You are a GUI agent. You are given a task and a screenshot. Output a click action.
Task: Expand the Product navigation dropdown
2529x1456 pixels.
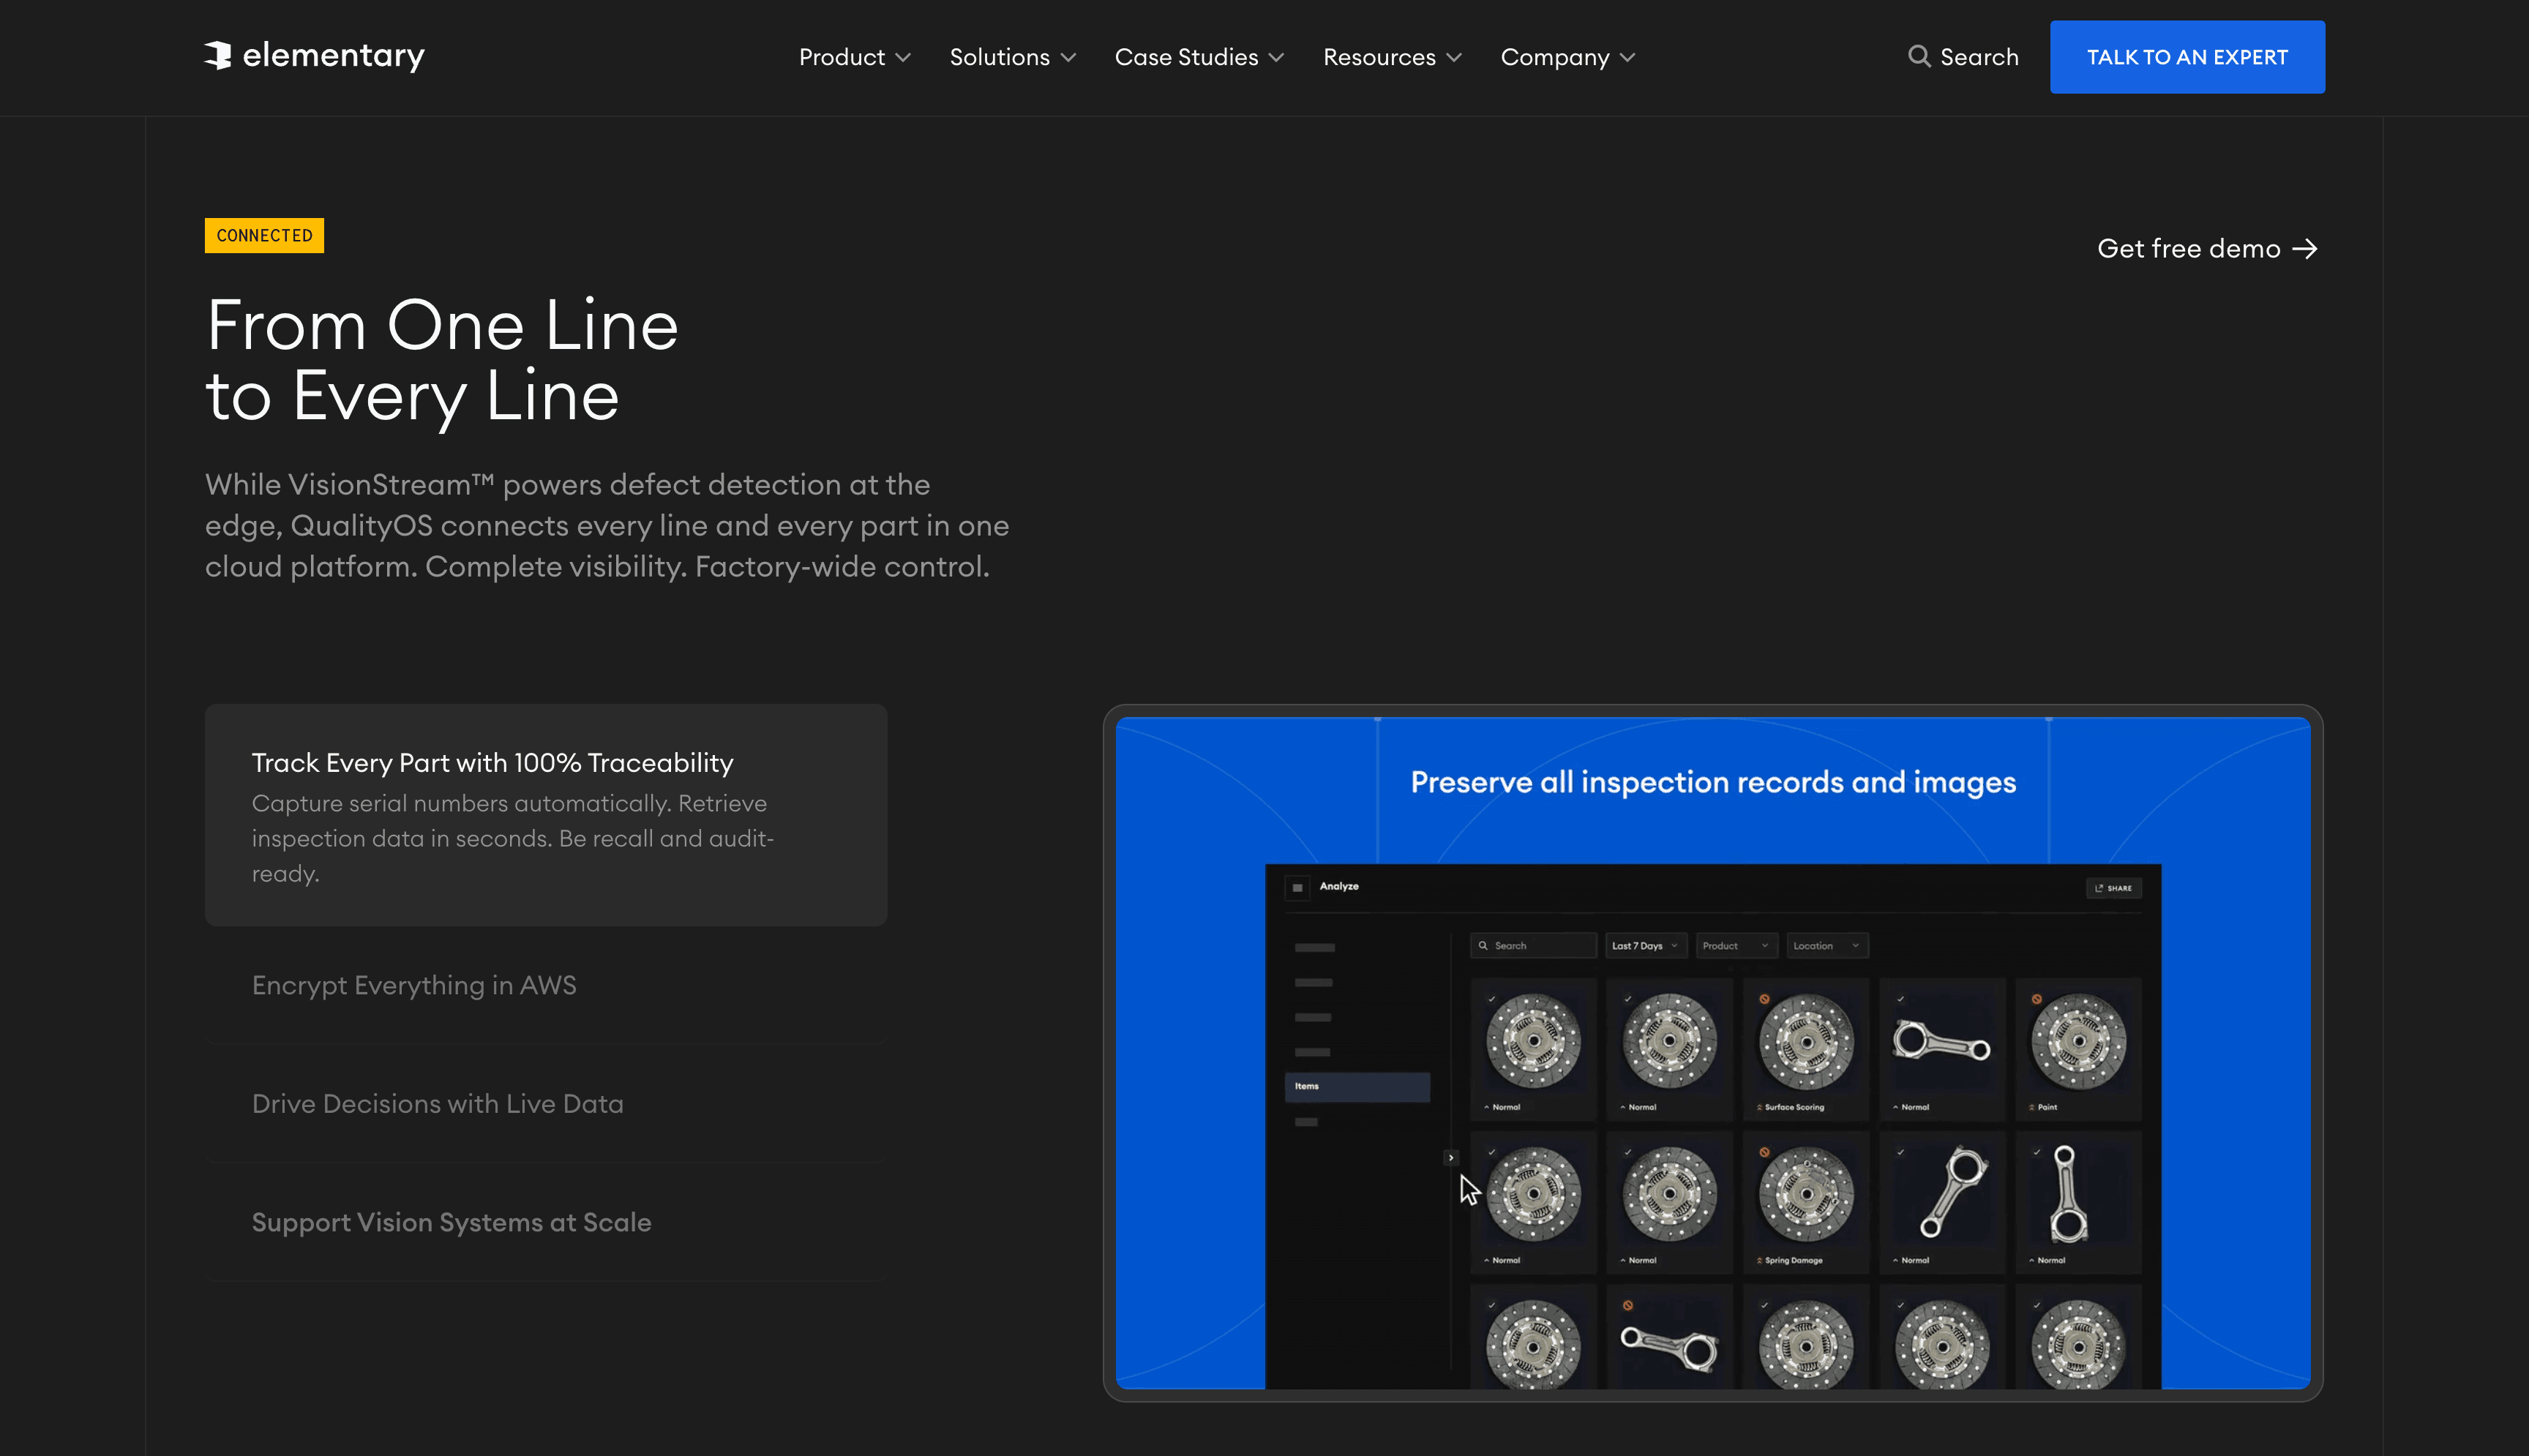pos(855,57)
